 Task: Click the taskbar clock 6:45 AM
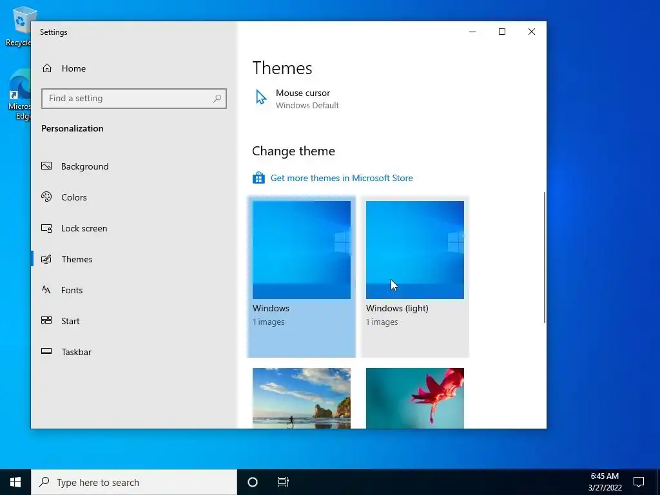coord(605,476)
